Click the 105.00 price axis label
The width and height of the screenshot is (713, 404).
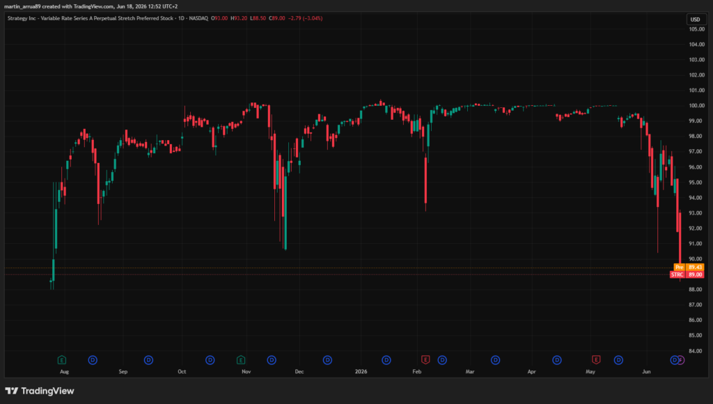pyautogui.click(x=696, y=29)
